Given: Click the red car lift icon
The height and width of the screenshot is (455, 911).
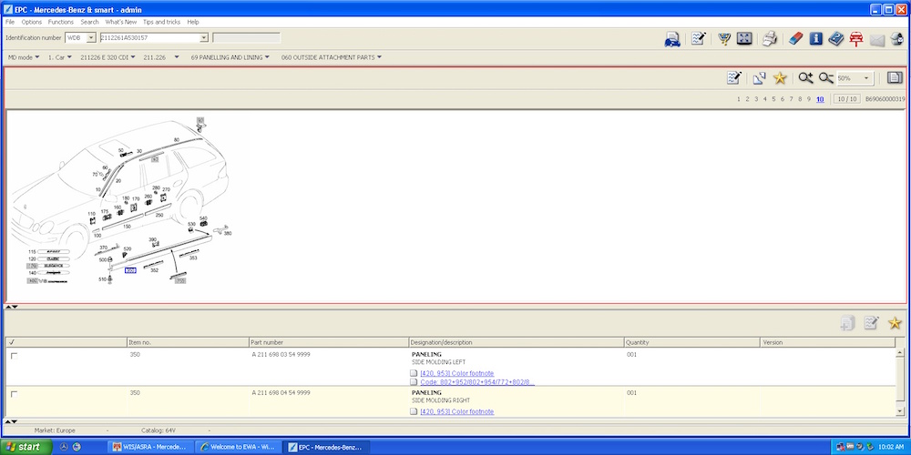Looking at the screenshot, I should [855, 39].
